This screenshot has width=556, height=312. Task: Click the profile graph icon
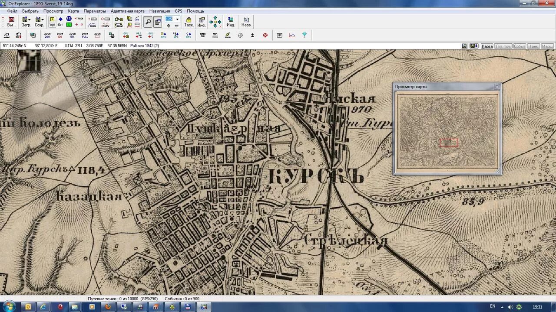point(292,35)
